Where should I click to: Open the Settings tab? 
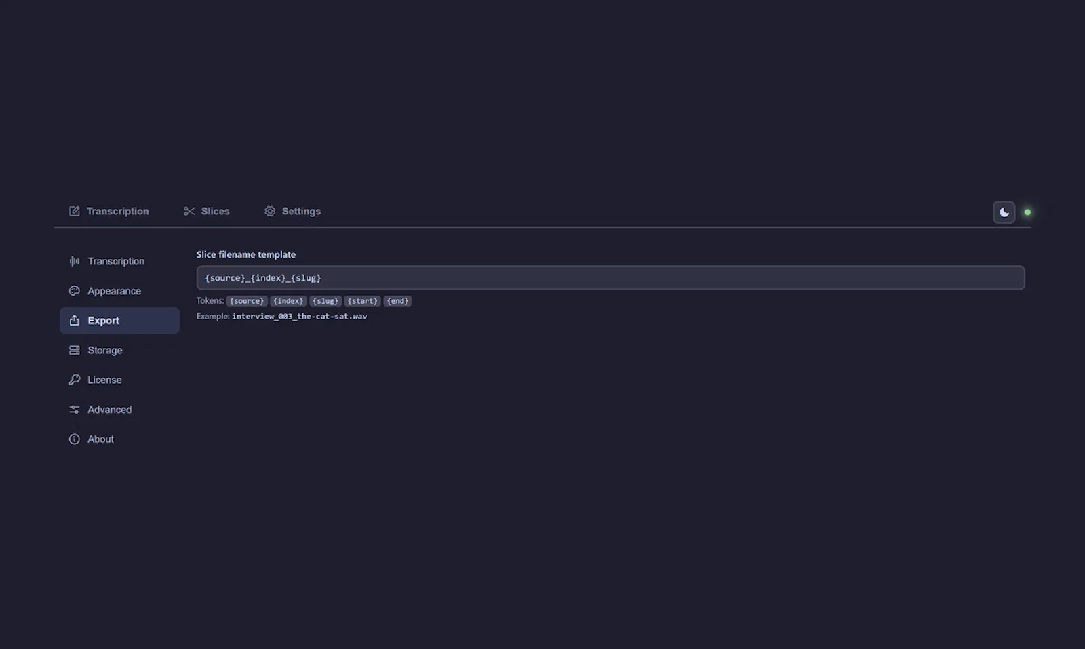[x=292, y=211]
